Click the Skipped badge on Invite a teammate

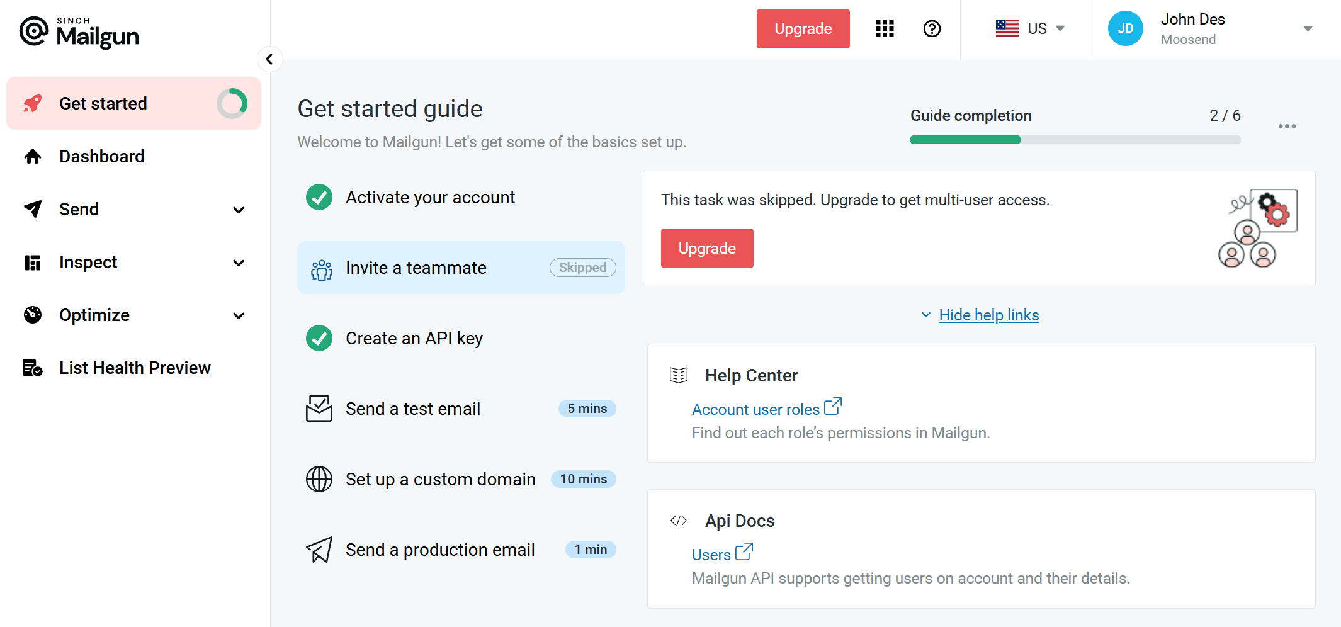coord(582,268)
